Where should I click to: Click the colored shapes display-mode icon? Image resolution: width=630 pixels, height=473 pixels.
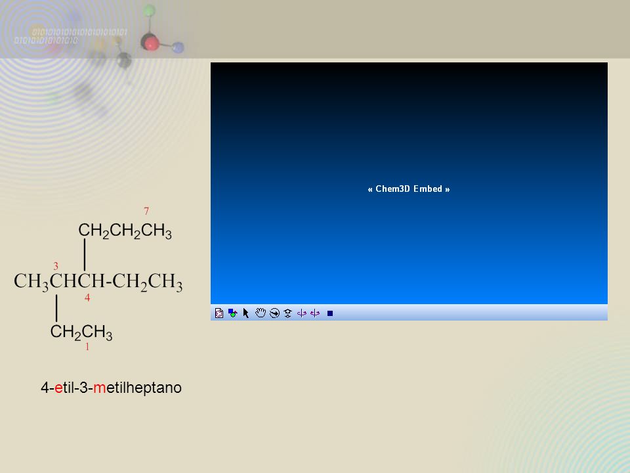tap(232, 313)
